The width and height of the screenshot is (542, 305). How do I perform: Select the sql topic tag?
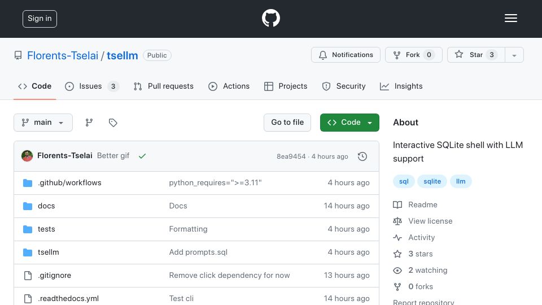point(404,181)
